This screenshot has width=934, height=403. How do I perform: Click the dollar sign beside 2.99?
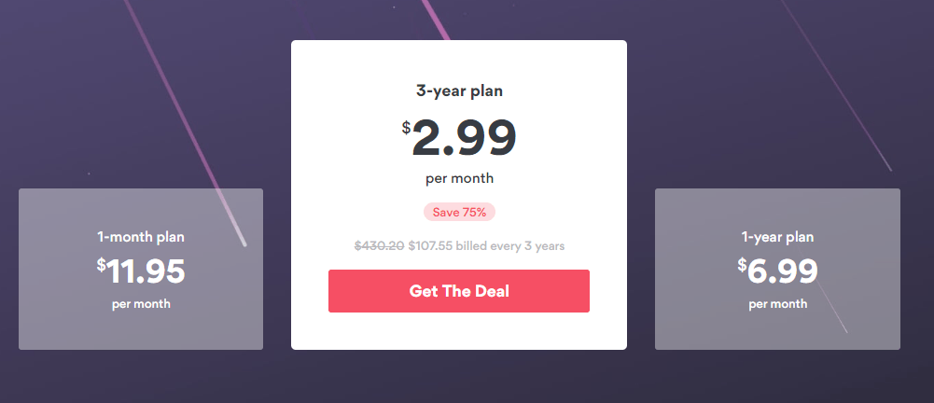pyautogui.click(x=406, y=128)
